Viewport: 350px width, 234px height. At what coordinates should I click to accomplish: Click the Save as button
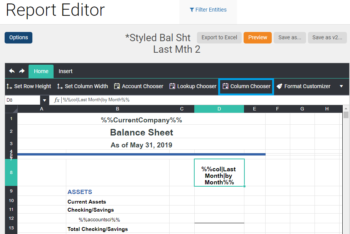tap(289, 38)
